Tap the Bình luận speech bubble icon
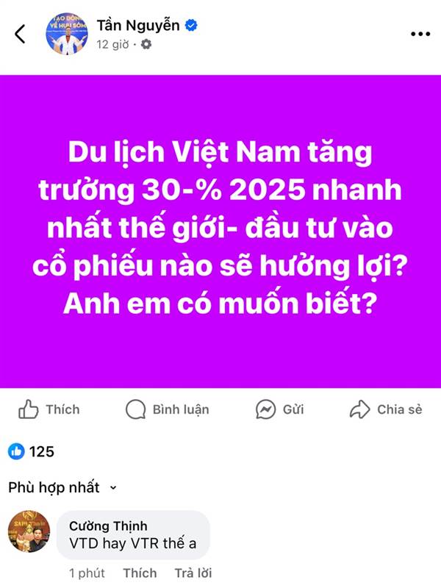441x588 pixels. [x=135, y=409]
